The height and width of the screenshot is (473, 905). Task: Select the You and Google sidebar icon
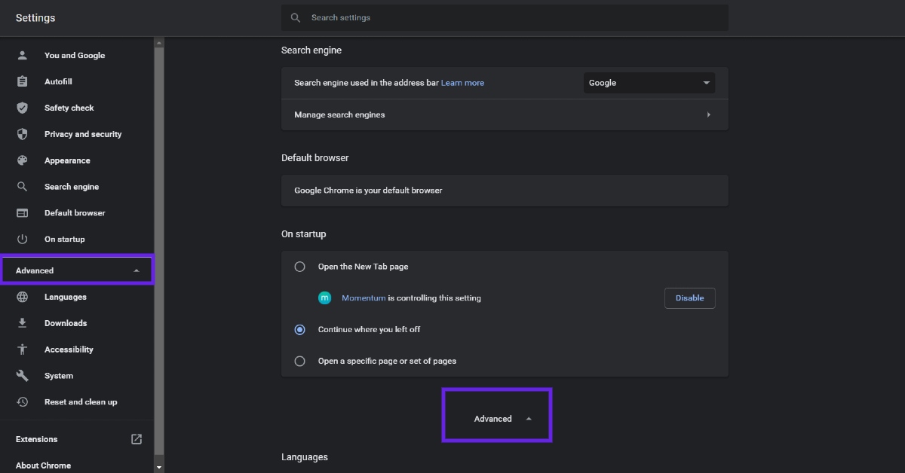pyautogui.click(x=22, y=55)
